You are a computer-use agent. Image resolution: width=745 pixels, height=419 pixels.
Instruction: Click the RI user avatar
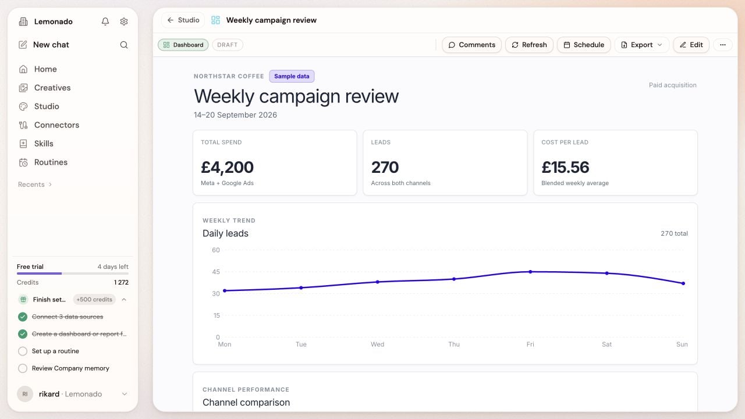[25, 394]
